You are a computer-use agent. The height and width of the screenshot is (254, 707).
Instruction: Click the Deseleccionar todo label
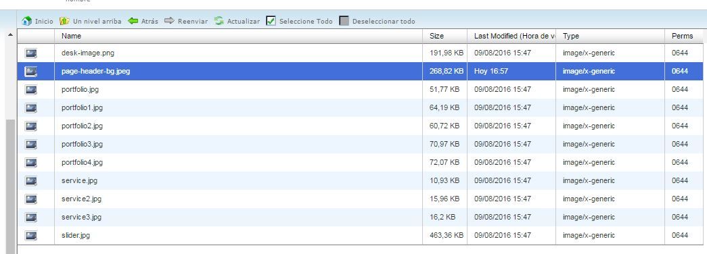click(x=384, y=21)
